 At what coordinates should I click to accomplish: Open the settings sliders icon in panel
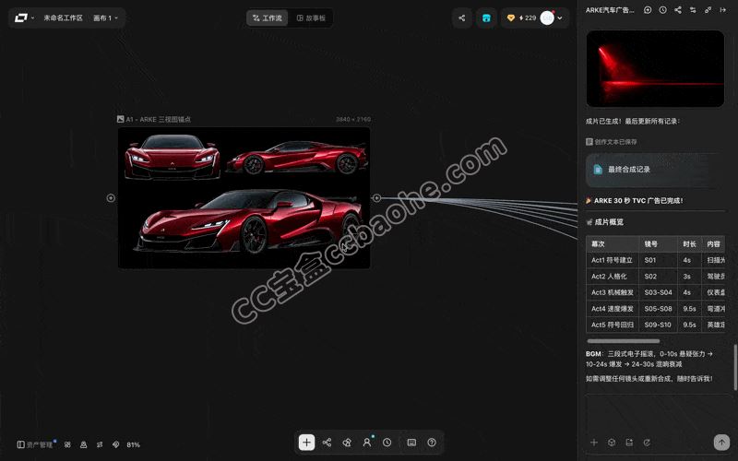click(693, 10)
